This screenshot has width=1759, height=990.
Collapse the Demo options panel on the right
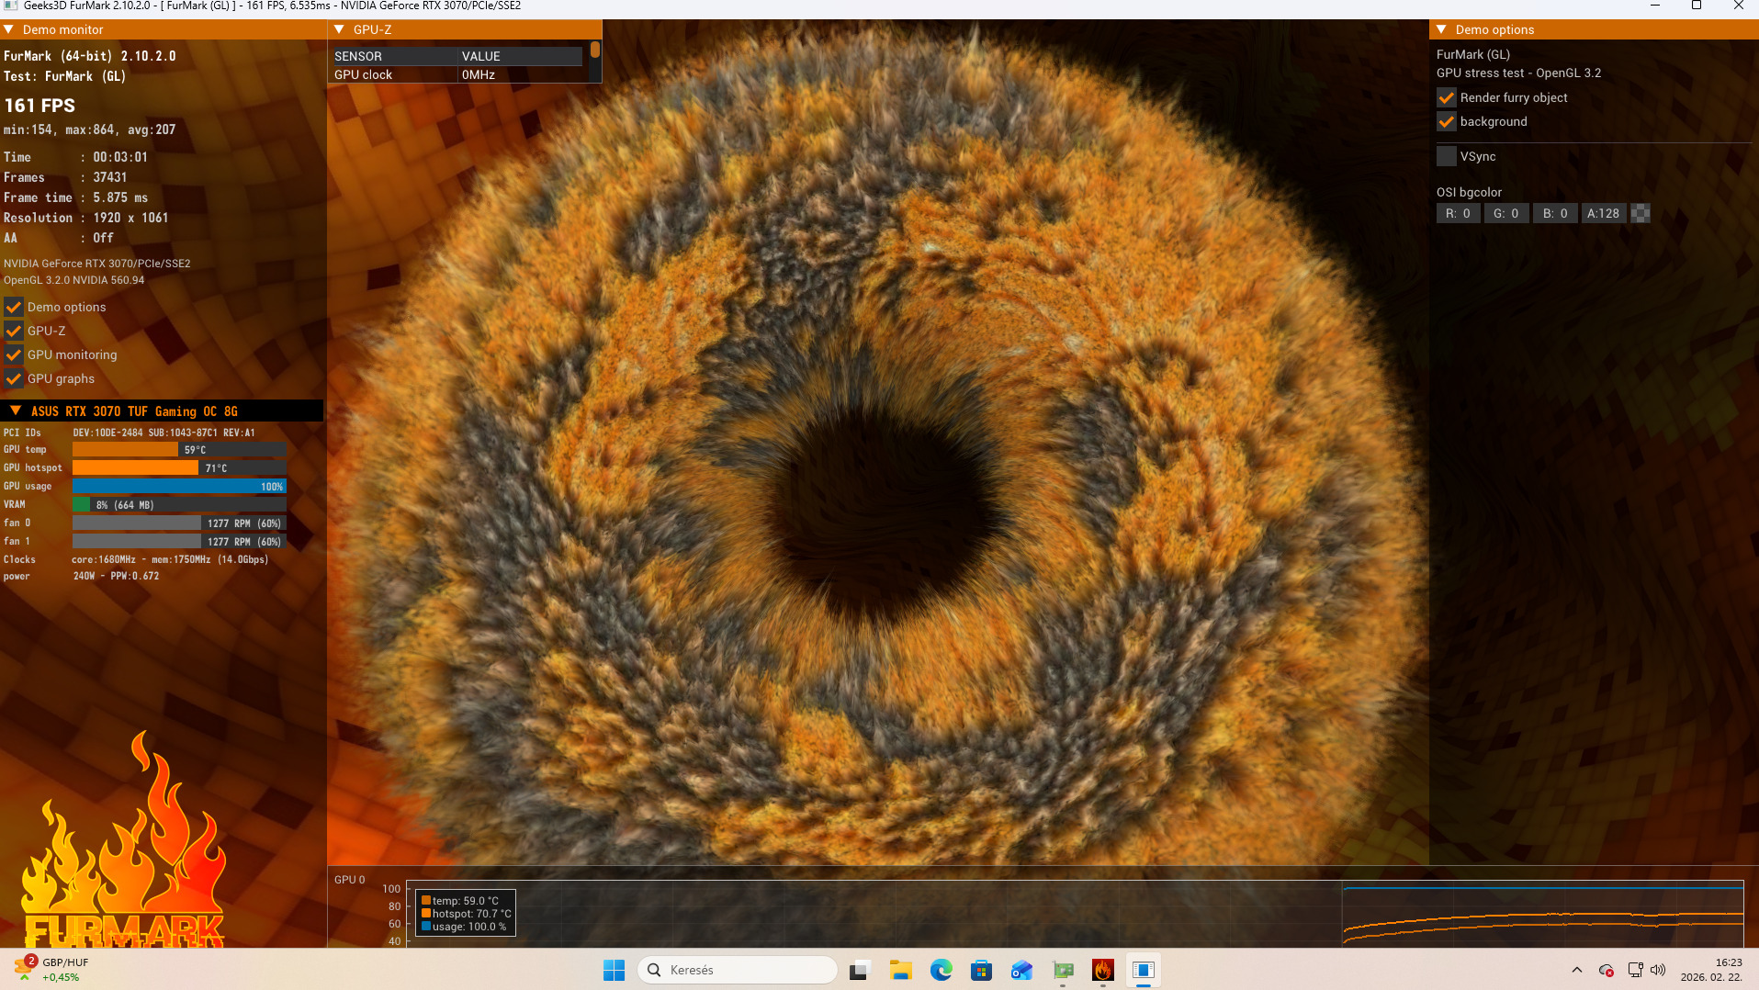pos(1441,29)
